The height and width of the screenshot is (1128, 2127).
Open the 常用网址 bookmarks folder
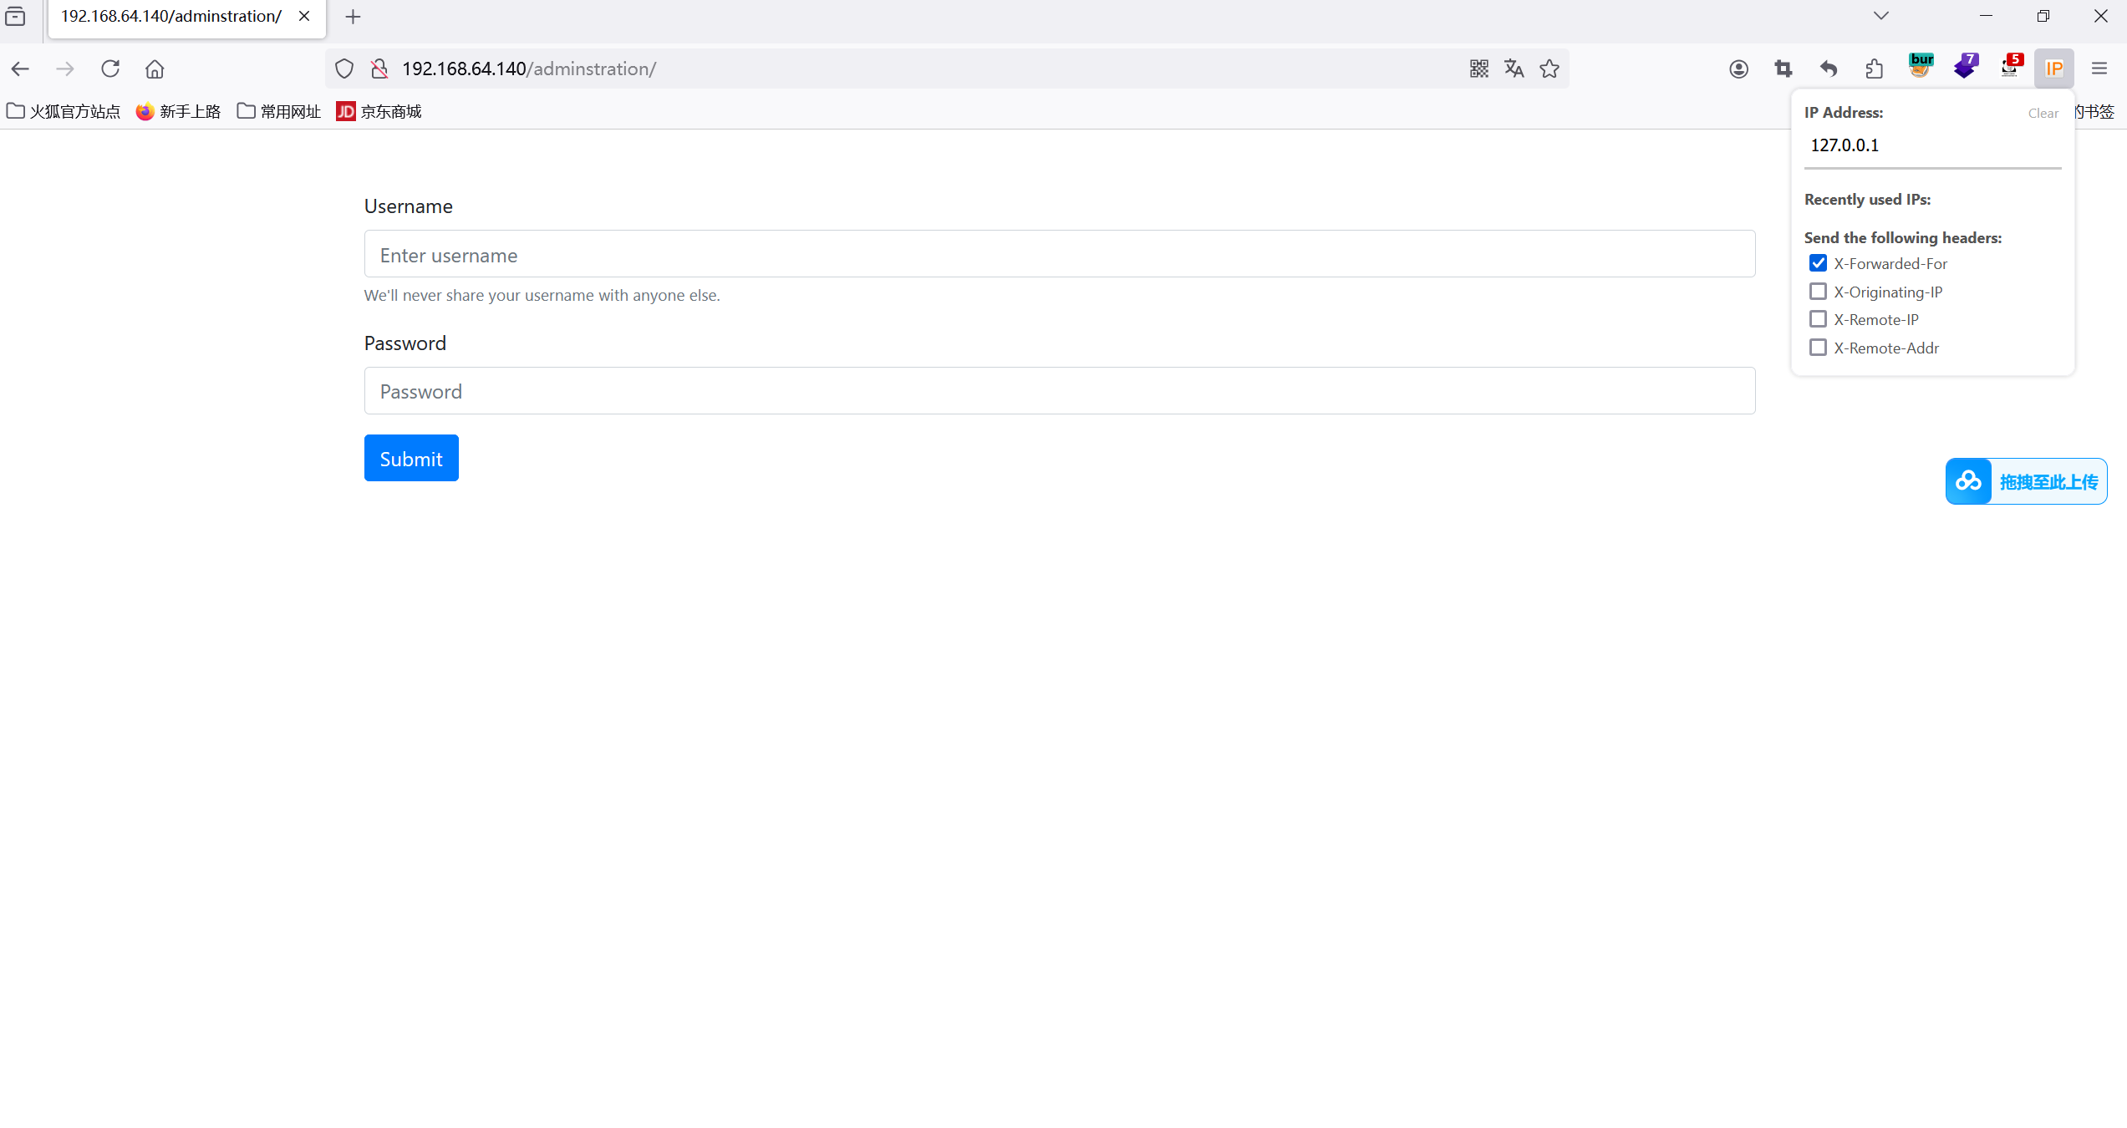click(279, 111)
